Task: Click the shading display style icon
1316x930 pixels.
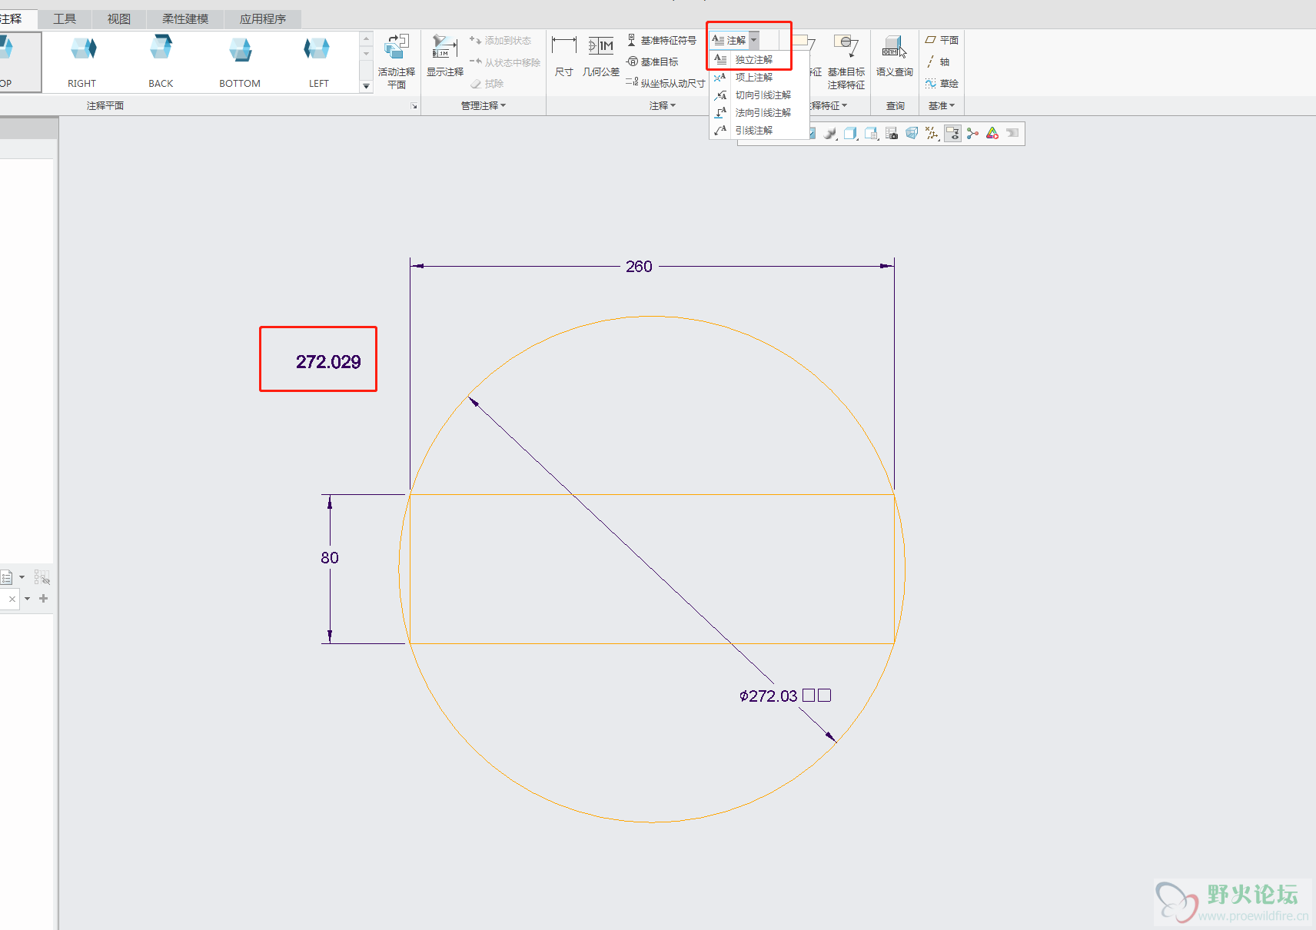Action: coord(830,134)
